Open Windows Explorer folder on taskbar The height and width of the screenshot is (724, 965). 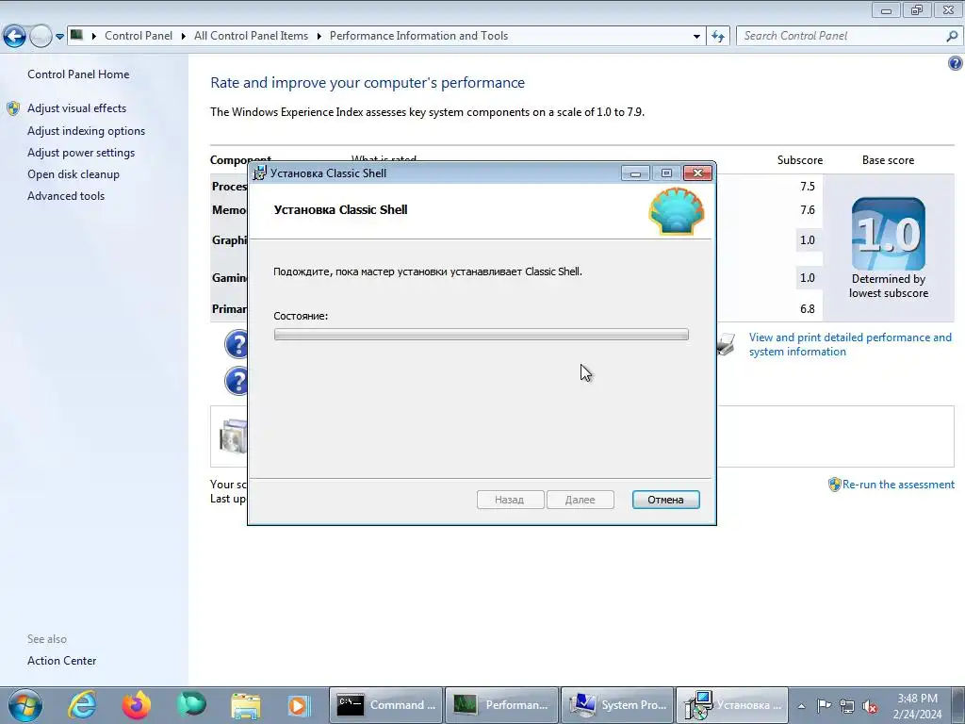click(x=245, y=705)
